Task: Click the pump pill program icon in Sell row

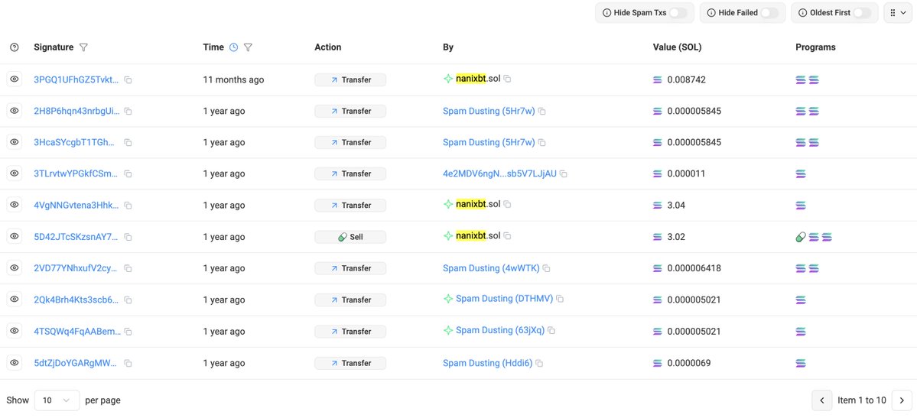Action: 801,237
